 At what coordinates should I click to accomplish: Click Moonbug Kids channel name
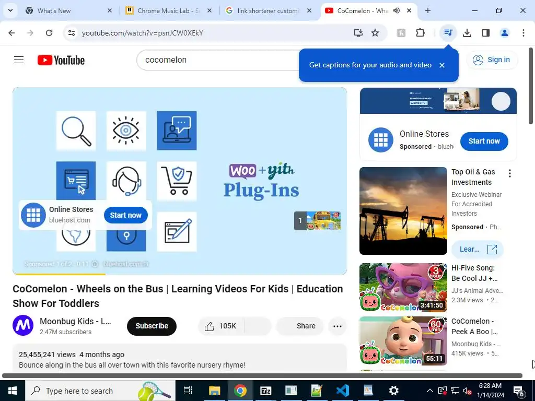(75, 321)
